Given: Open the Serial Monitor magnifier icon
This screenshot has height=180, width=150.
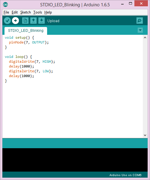Looking at the screenshot, I should (139, 21).
